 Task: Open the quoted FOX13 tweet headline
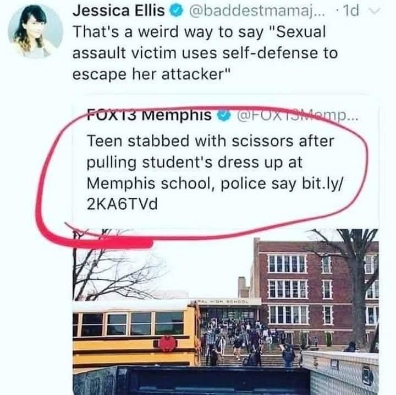[215, 172]
